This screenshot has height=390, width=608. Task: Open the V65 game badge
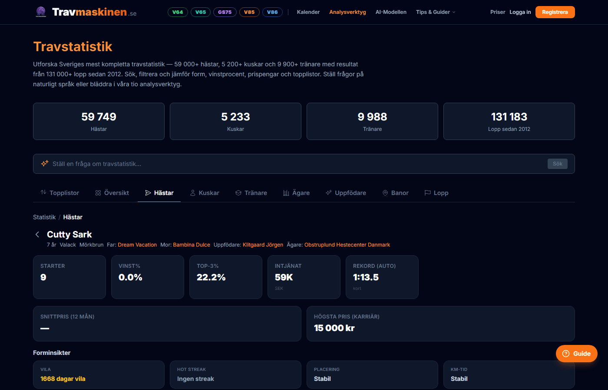pyautogui.click(x=201, y=12)
